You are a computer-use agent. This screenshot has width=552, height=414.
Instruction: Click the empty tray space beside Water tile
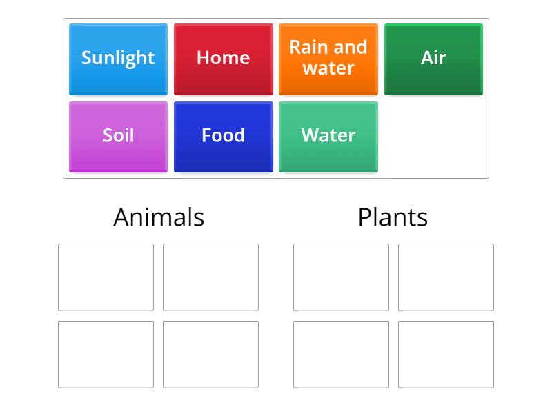pyautogui.click(x=433, y=137)
